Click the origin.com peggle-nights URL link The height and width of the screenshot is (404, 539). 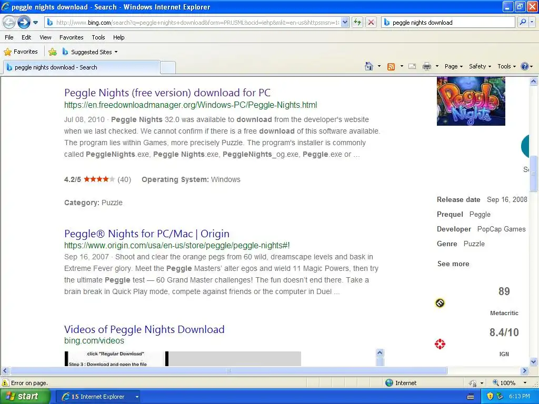[177, 245]
